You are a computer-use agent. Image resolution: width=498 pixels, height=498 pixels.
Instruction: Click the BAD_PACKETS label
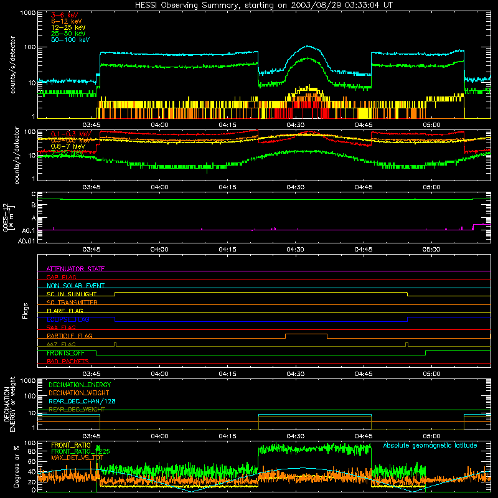[x=68, y=361]
